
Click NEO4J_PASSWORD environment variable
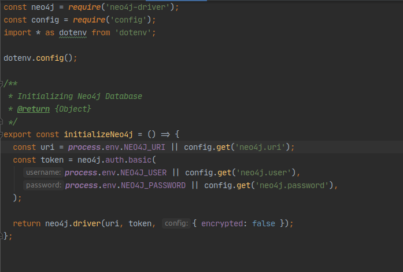point(153,186)
